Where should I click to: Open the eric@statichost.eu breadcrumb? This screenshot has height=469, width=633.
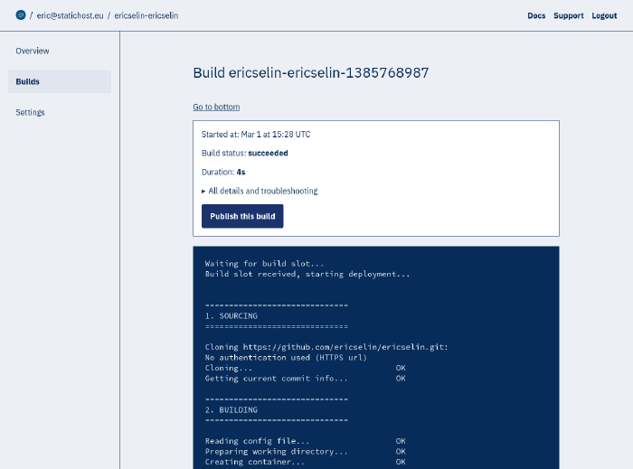coord(70,15)
